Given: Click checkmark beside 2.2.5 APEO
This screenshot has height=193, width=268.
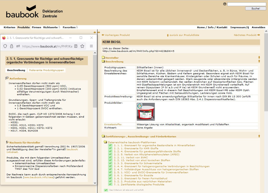Looking at the screenshot, I should coord(110,154).
